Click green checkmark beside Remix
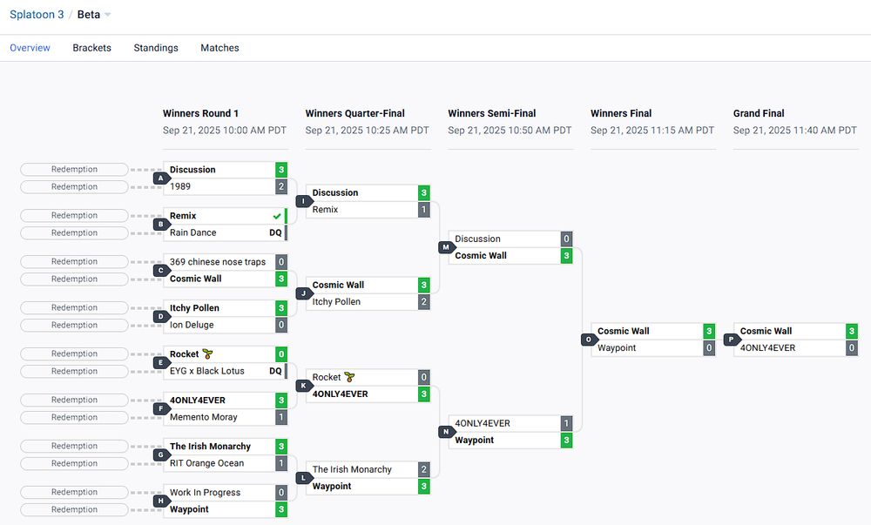This screenshot has height=525, width=871. tap(276, 216)
